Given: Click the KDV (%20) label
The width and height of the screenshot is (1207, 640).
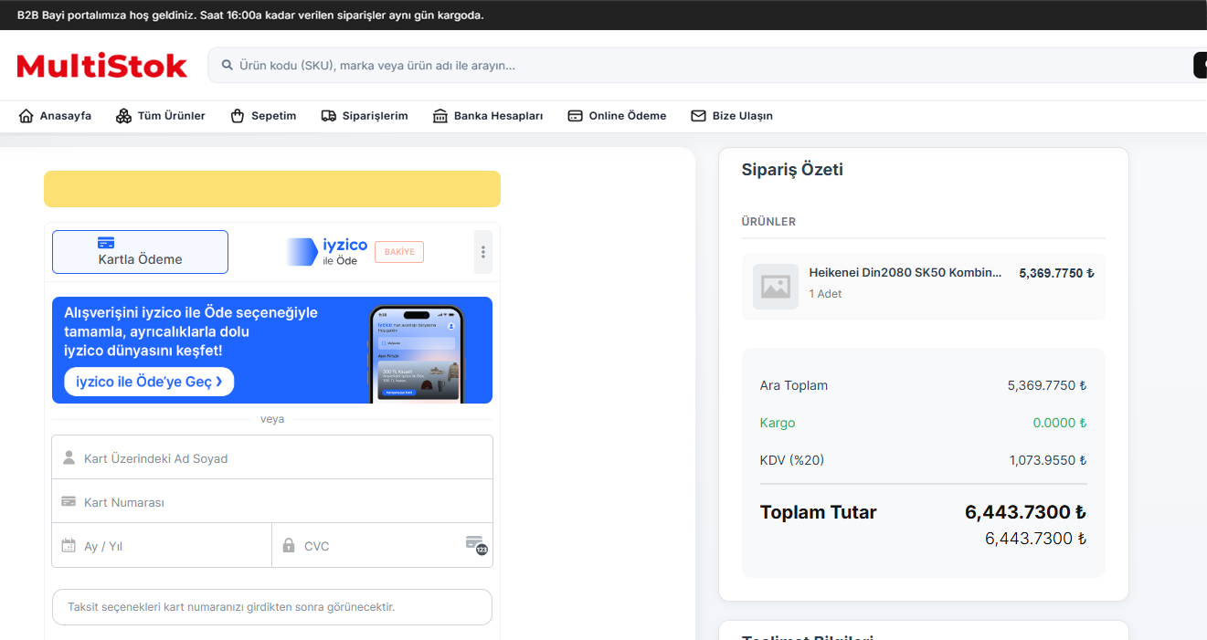Looking at the screenshot, I should [792, 460].
